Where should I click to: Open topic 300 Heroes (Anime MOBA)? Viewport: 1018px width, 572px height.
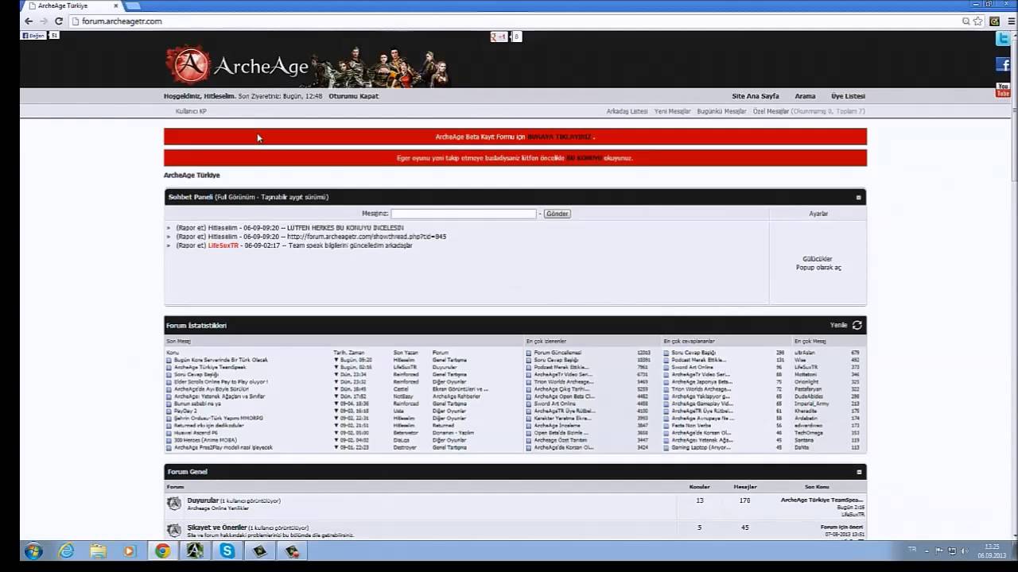tap(206, 440)
